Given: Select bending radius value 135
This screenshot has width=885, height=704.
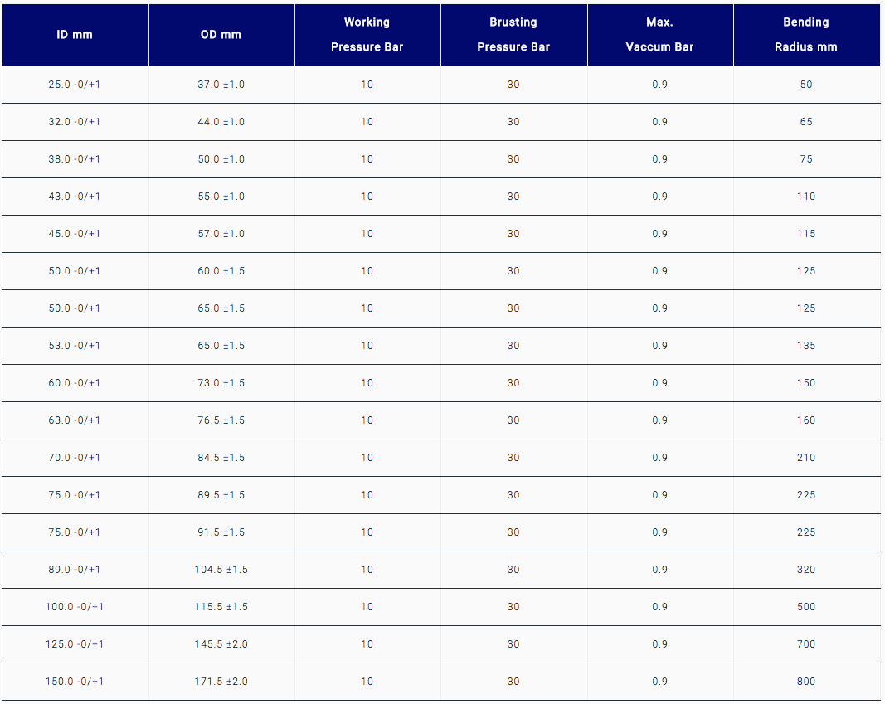Looking at the screenshot, I should pos(805,345).
